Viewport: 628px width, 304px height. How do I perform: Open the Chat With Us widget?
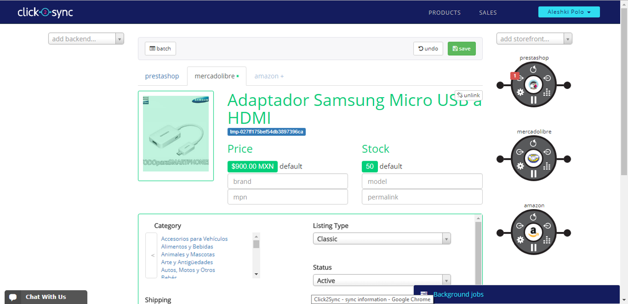[x=46, y=297]
